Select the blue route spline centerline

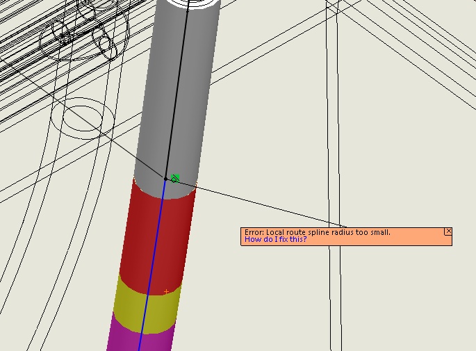coord(151,264)
